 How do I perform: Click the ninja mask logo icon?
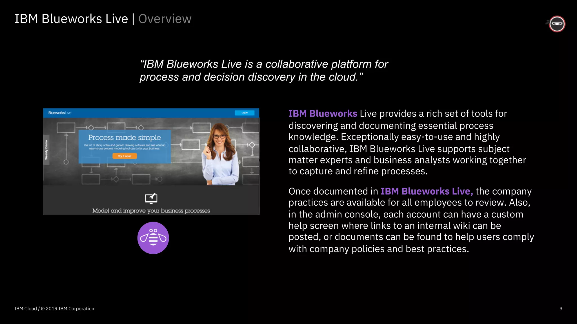pyautogui.click(x=556, y=24)
